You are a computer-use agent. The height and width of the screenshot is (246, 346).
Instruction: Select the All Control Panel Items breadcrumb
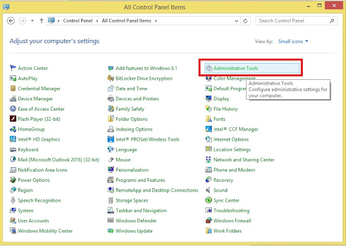127,20
